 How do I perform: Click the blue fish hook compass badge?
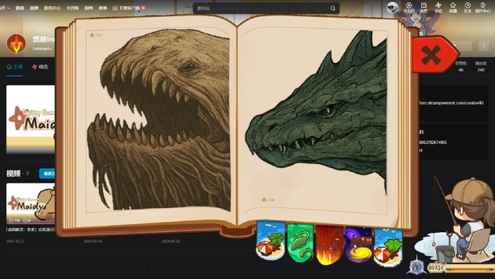tap(417, 267)
